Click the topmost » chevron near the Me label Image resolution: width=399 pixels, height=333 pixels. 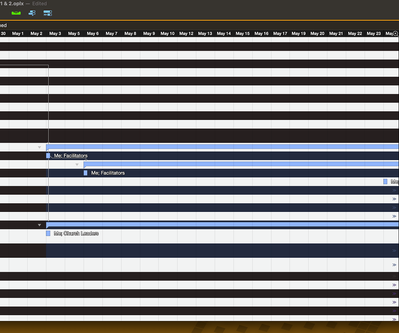click(x=395, y=190)
